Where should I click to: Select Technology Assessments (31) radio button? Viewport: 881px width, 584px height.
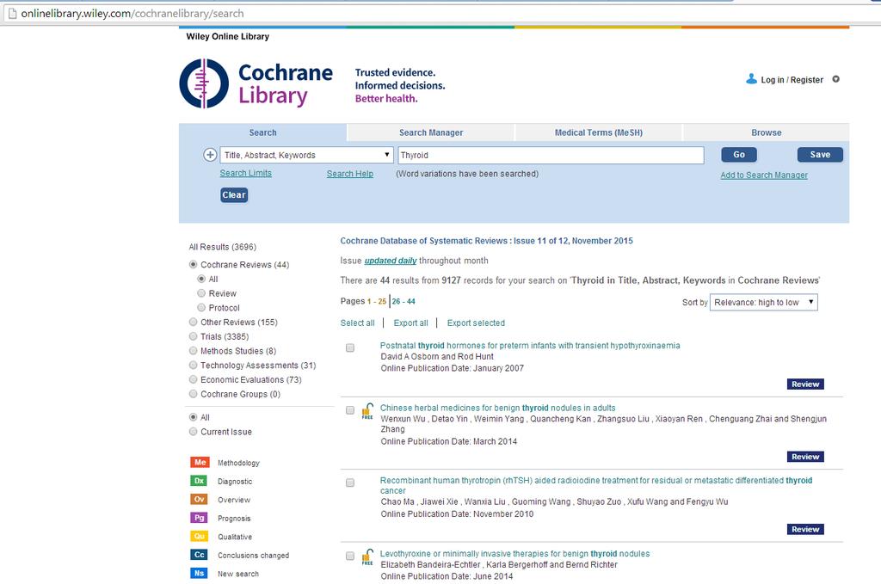click(194, 365)
